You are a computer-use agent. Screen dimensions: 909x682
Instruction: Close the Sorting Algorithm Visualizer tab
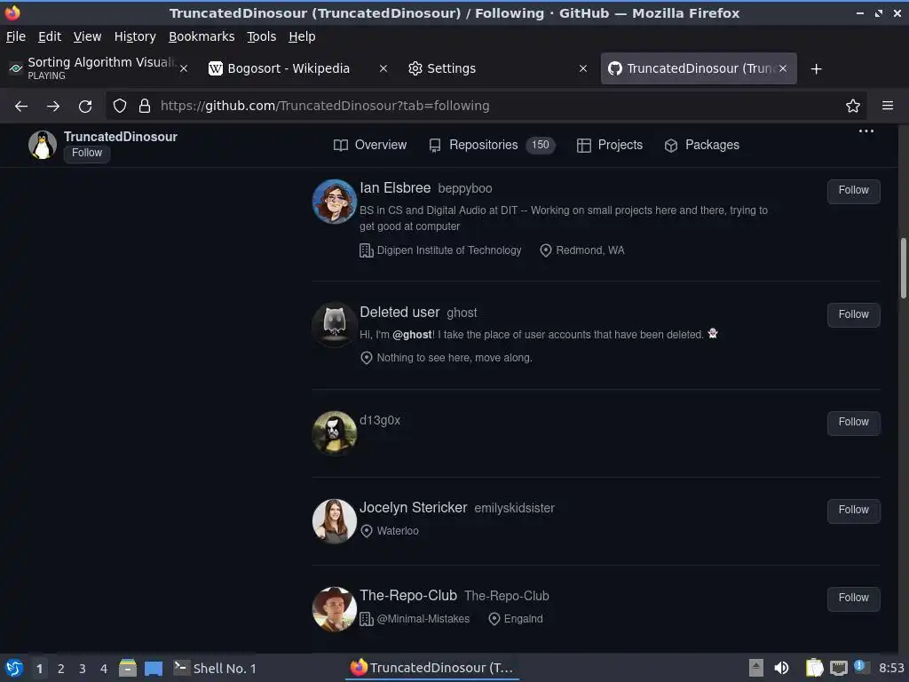(x=184, y=68)
